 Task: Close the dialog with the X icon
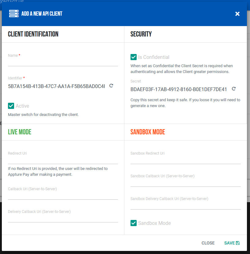pos(237,14)
